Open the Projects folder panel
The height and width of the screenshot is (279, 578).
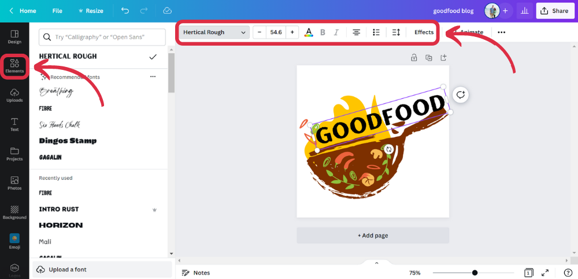tap(14, 154)
